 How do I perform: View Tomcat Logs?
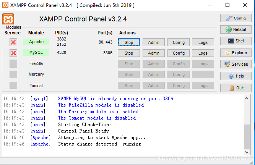[203, 86]
